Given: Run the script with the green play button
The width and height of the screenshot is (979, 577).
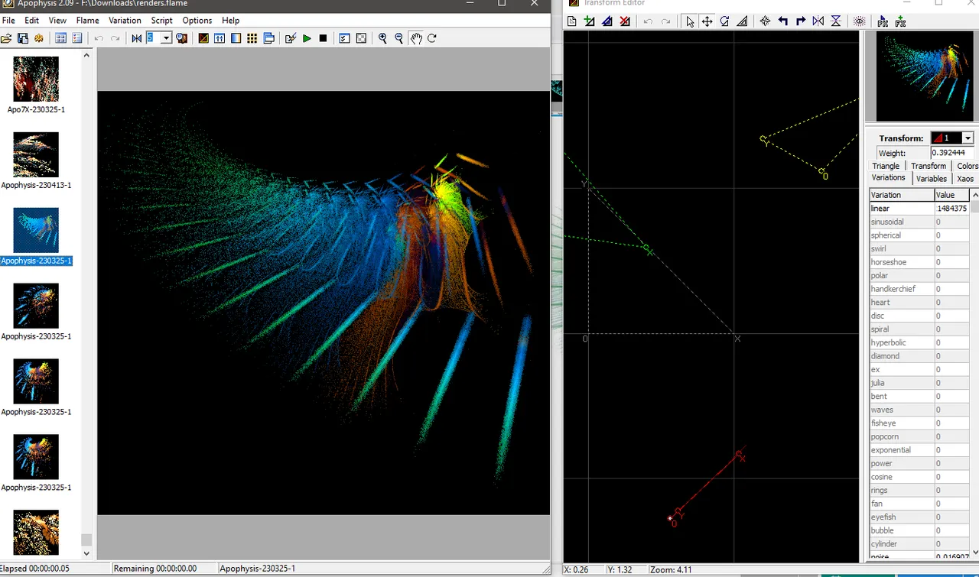Looking at the screenshot, I should click(x=307, y=38).
